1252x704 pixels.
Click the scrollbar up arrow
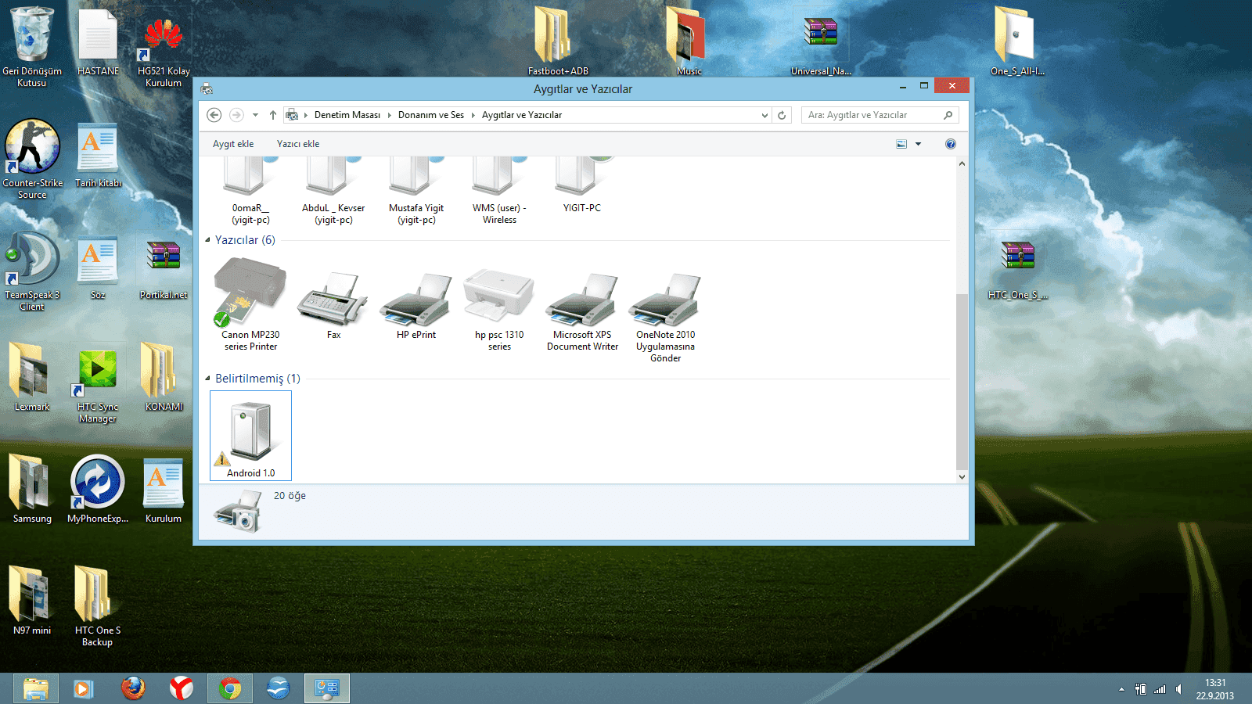[962, 163]
